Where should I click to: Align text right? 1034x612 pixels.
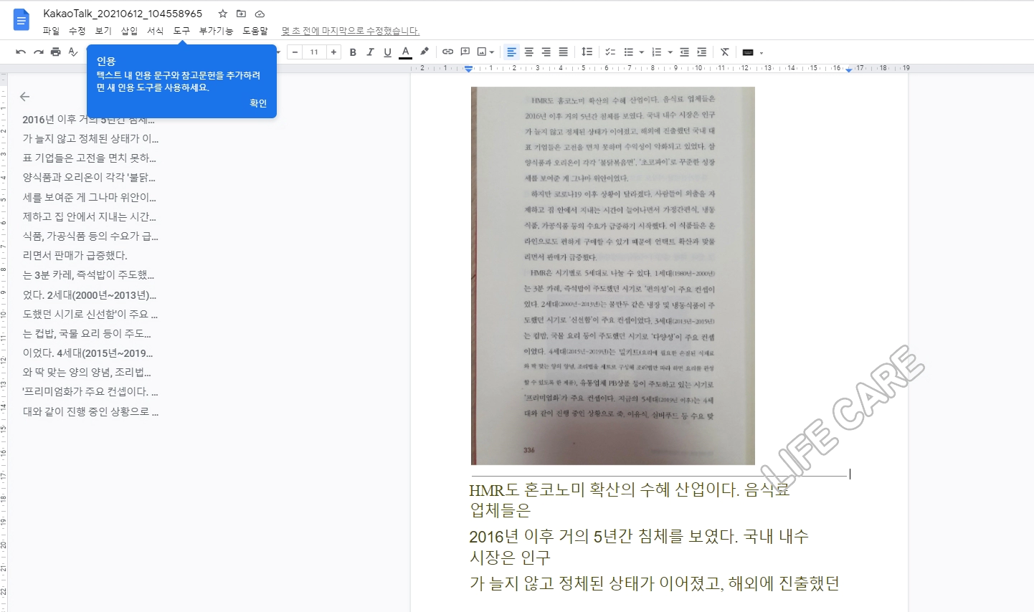546,52
